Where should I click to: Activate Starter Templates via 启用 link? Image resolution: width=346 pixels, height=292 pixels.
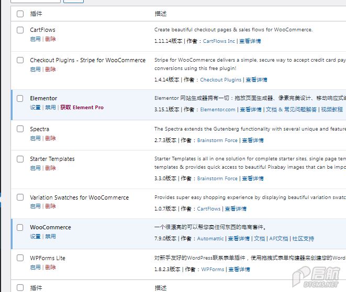(x=35, y=168)
